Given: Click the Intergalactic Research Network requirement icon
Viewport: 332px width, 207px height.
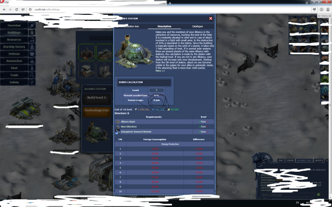Looking at the screenshot, I should coord(117,131).
